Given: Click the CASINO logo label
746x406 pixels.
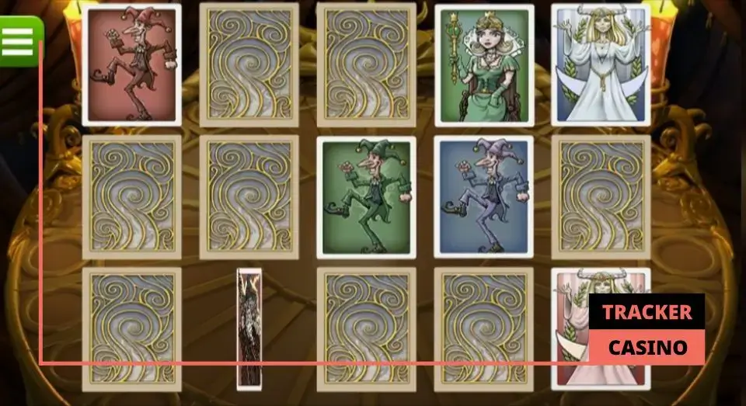Looking at the screenshot, I should pos(647,348).
